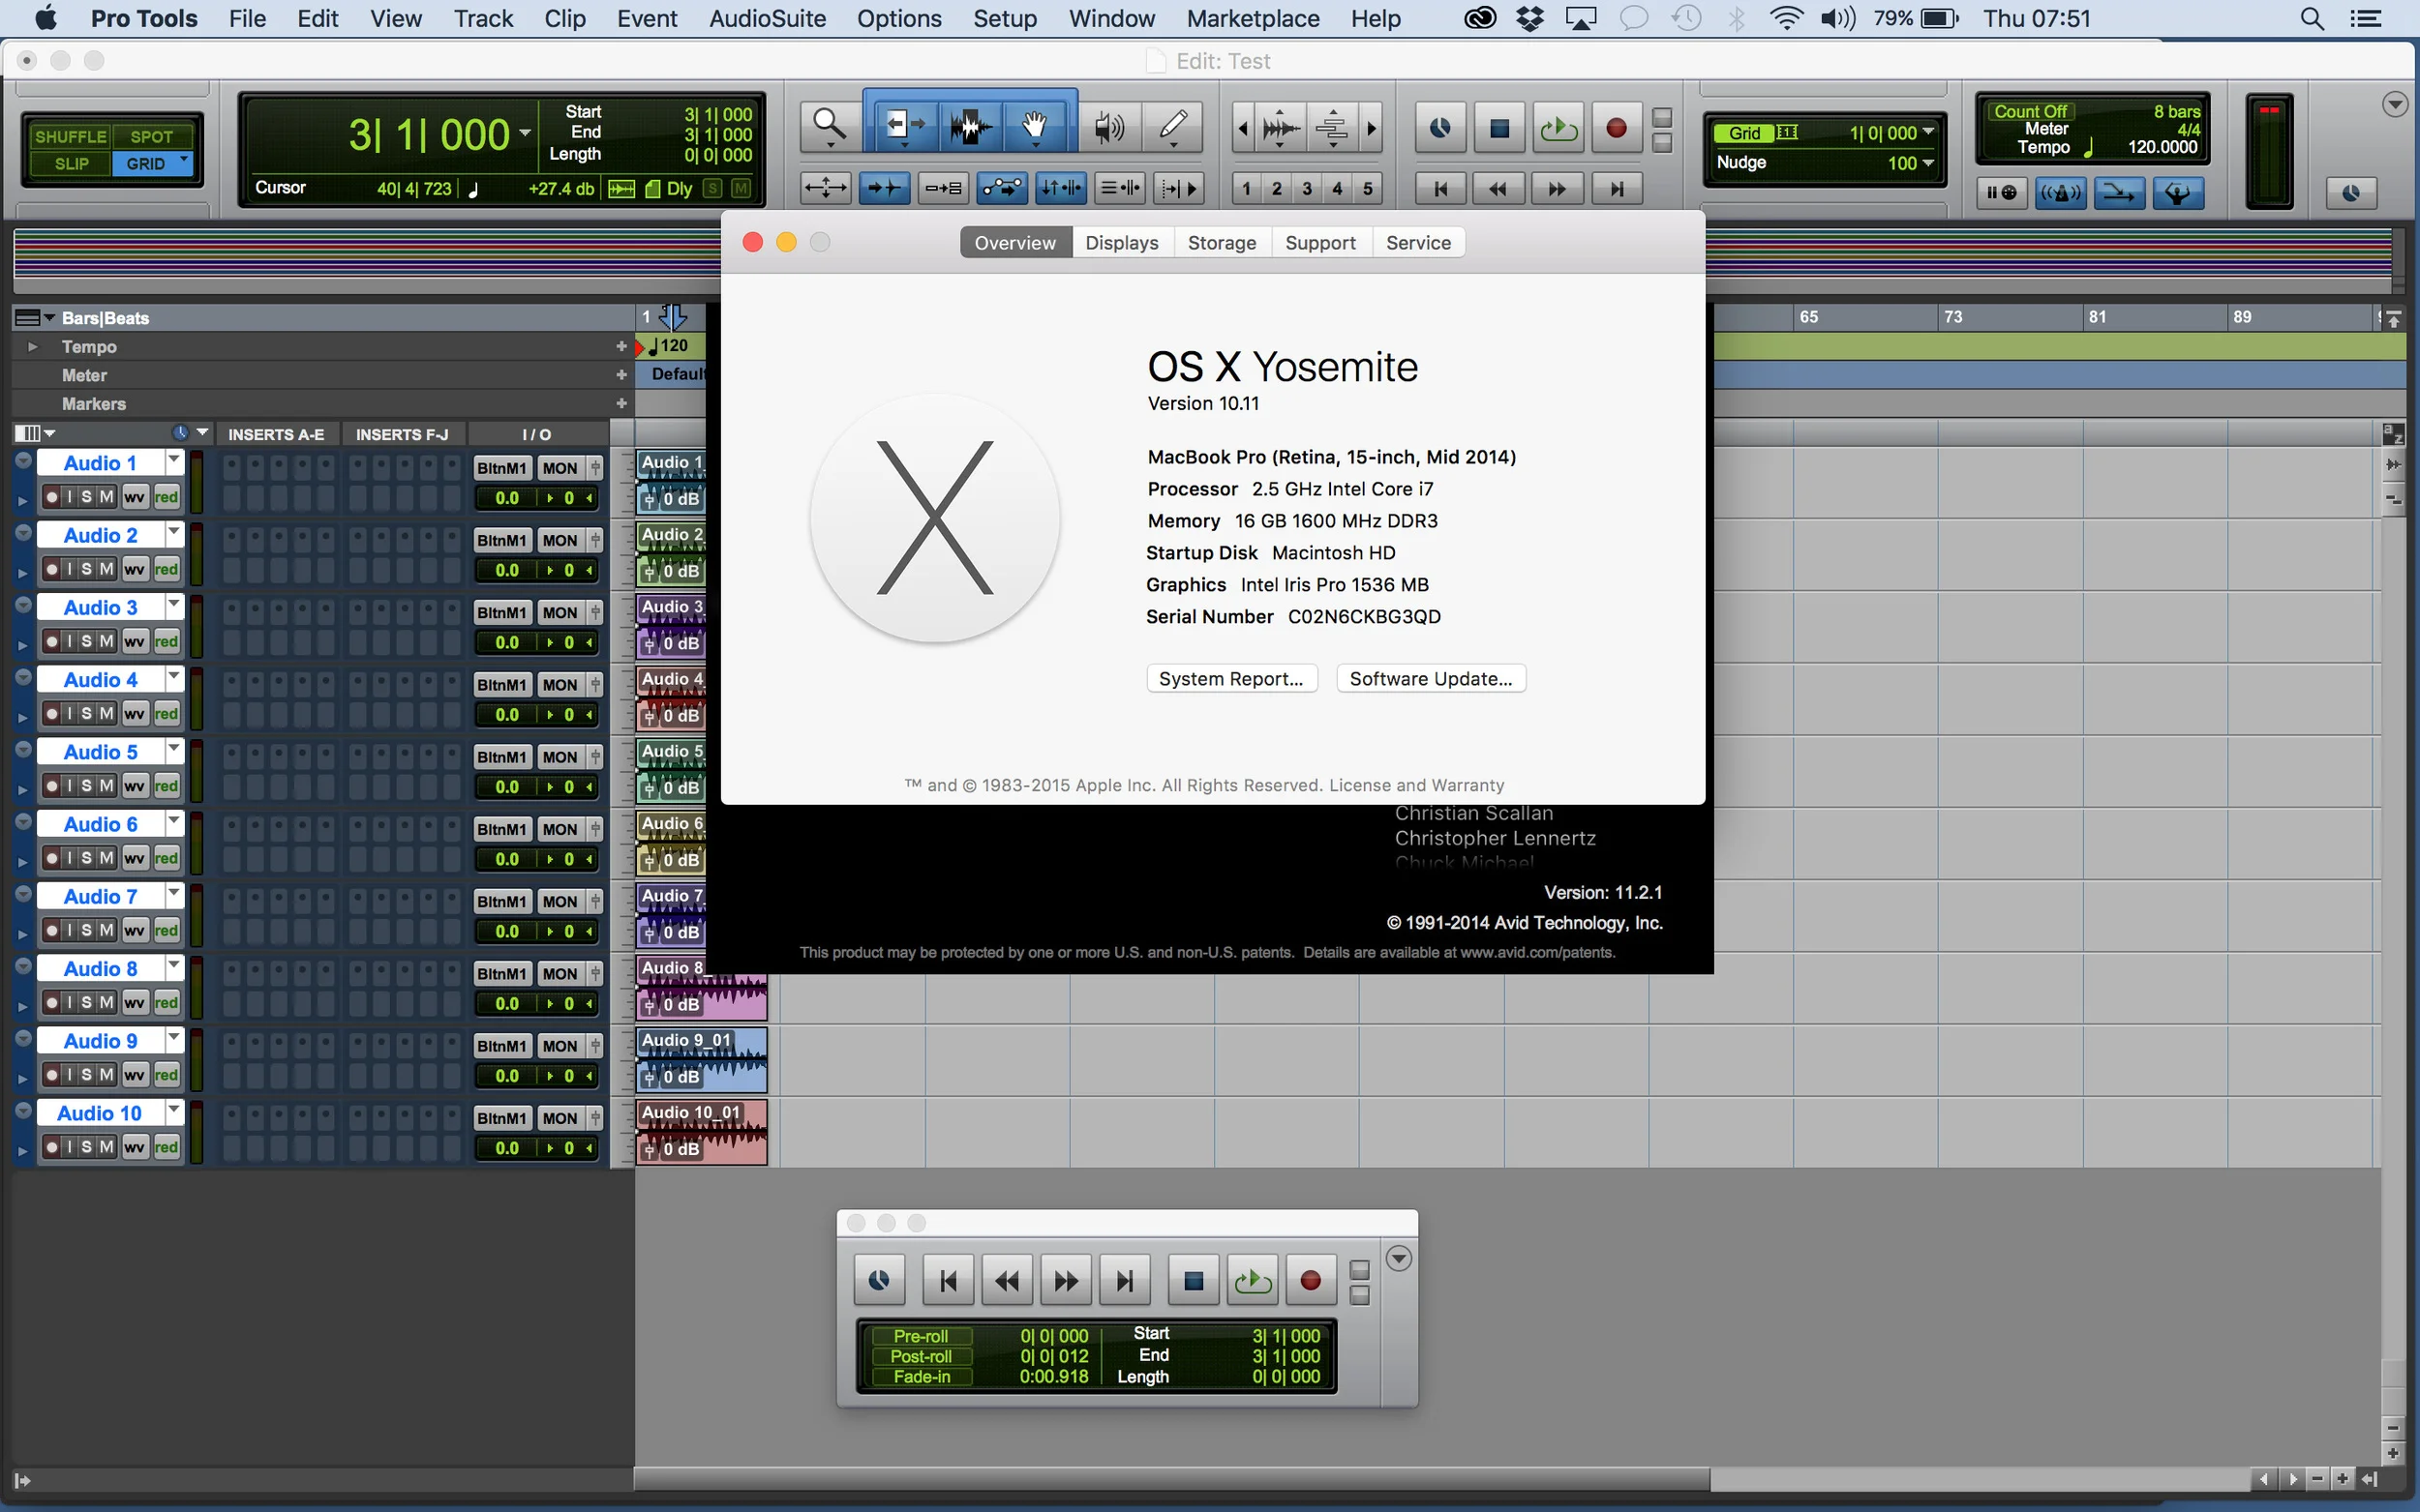Expand the Tempo ruler
Image resolution: width=2420 pixels, height=1512 pixels.
[x=32, y=346]
